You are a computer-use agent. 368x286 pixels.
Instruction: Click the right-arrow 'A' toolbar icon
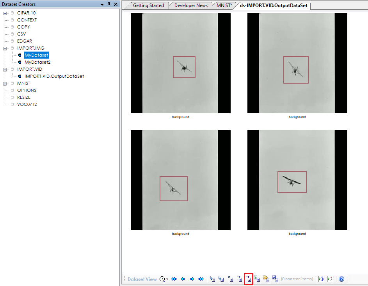tap(249, 279)
